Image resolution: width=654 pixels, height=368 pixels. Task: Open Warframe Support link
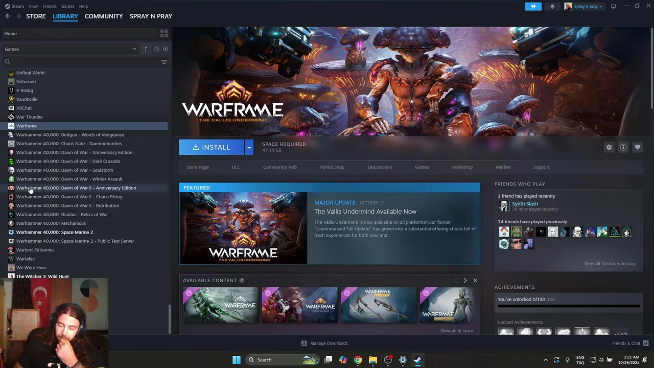pyautogui.click(x=541, y=167)
